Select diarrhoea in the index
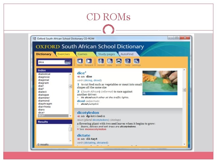217x163 pixels. pyautogui.click(x=44, y=107)
